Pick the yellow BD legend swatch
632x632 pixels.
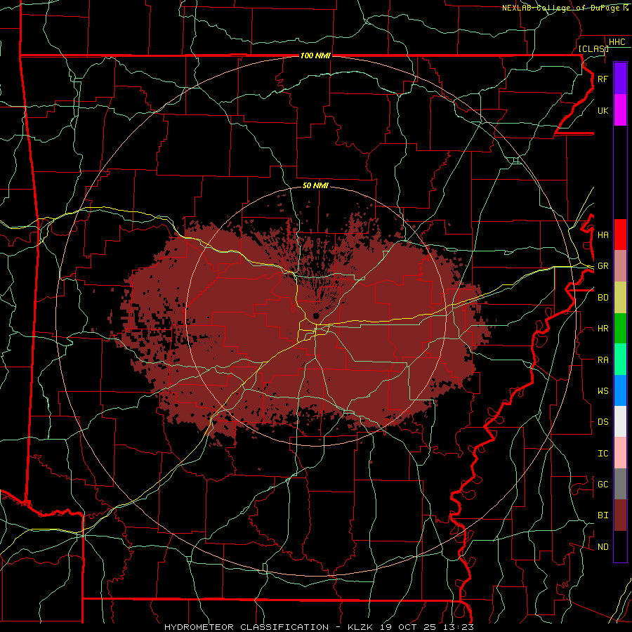(x=620, y=298)
